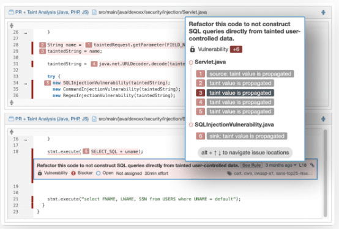Click line number 18 in bottom snippet
Viewport: 339px width, 229px height.
15,151
